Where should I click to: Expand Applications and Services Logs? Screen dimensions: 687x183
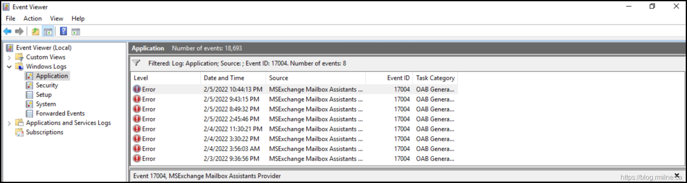9,123
